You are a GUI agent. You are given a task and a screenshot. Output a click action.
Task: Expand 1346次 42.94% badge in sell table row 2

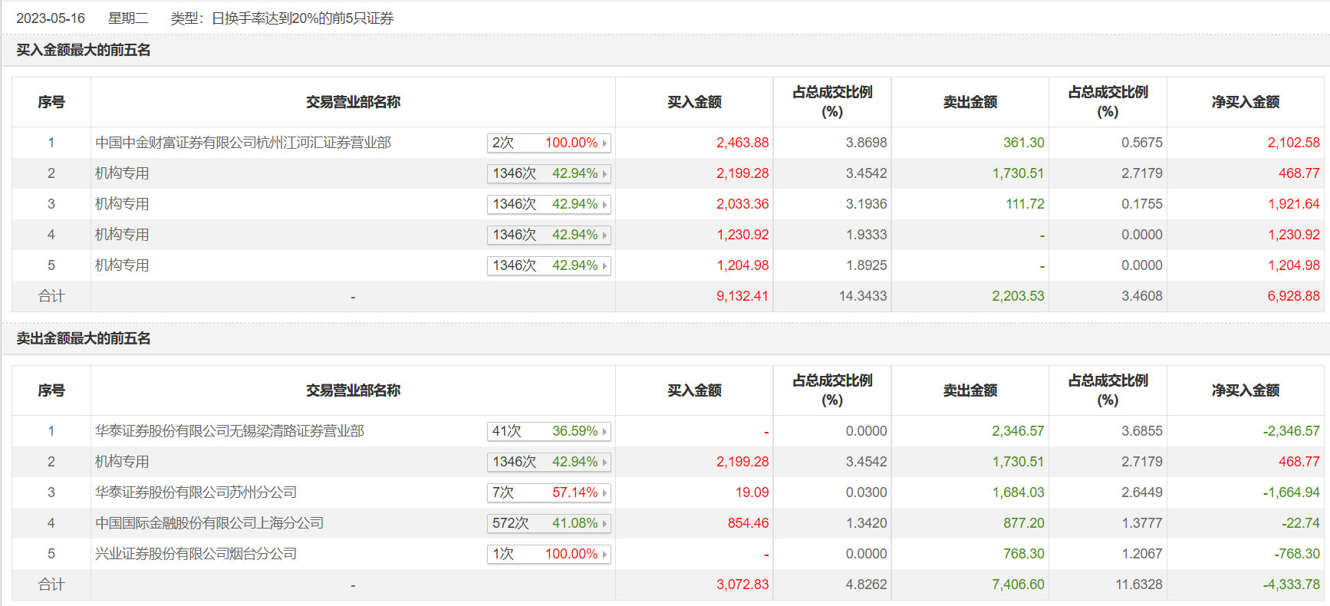(x=548, y=462)
